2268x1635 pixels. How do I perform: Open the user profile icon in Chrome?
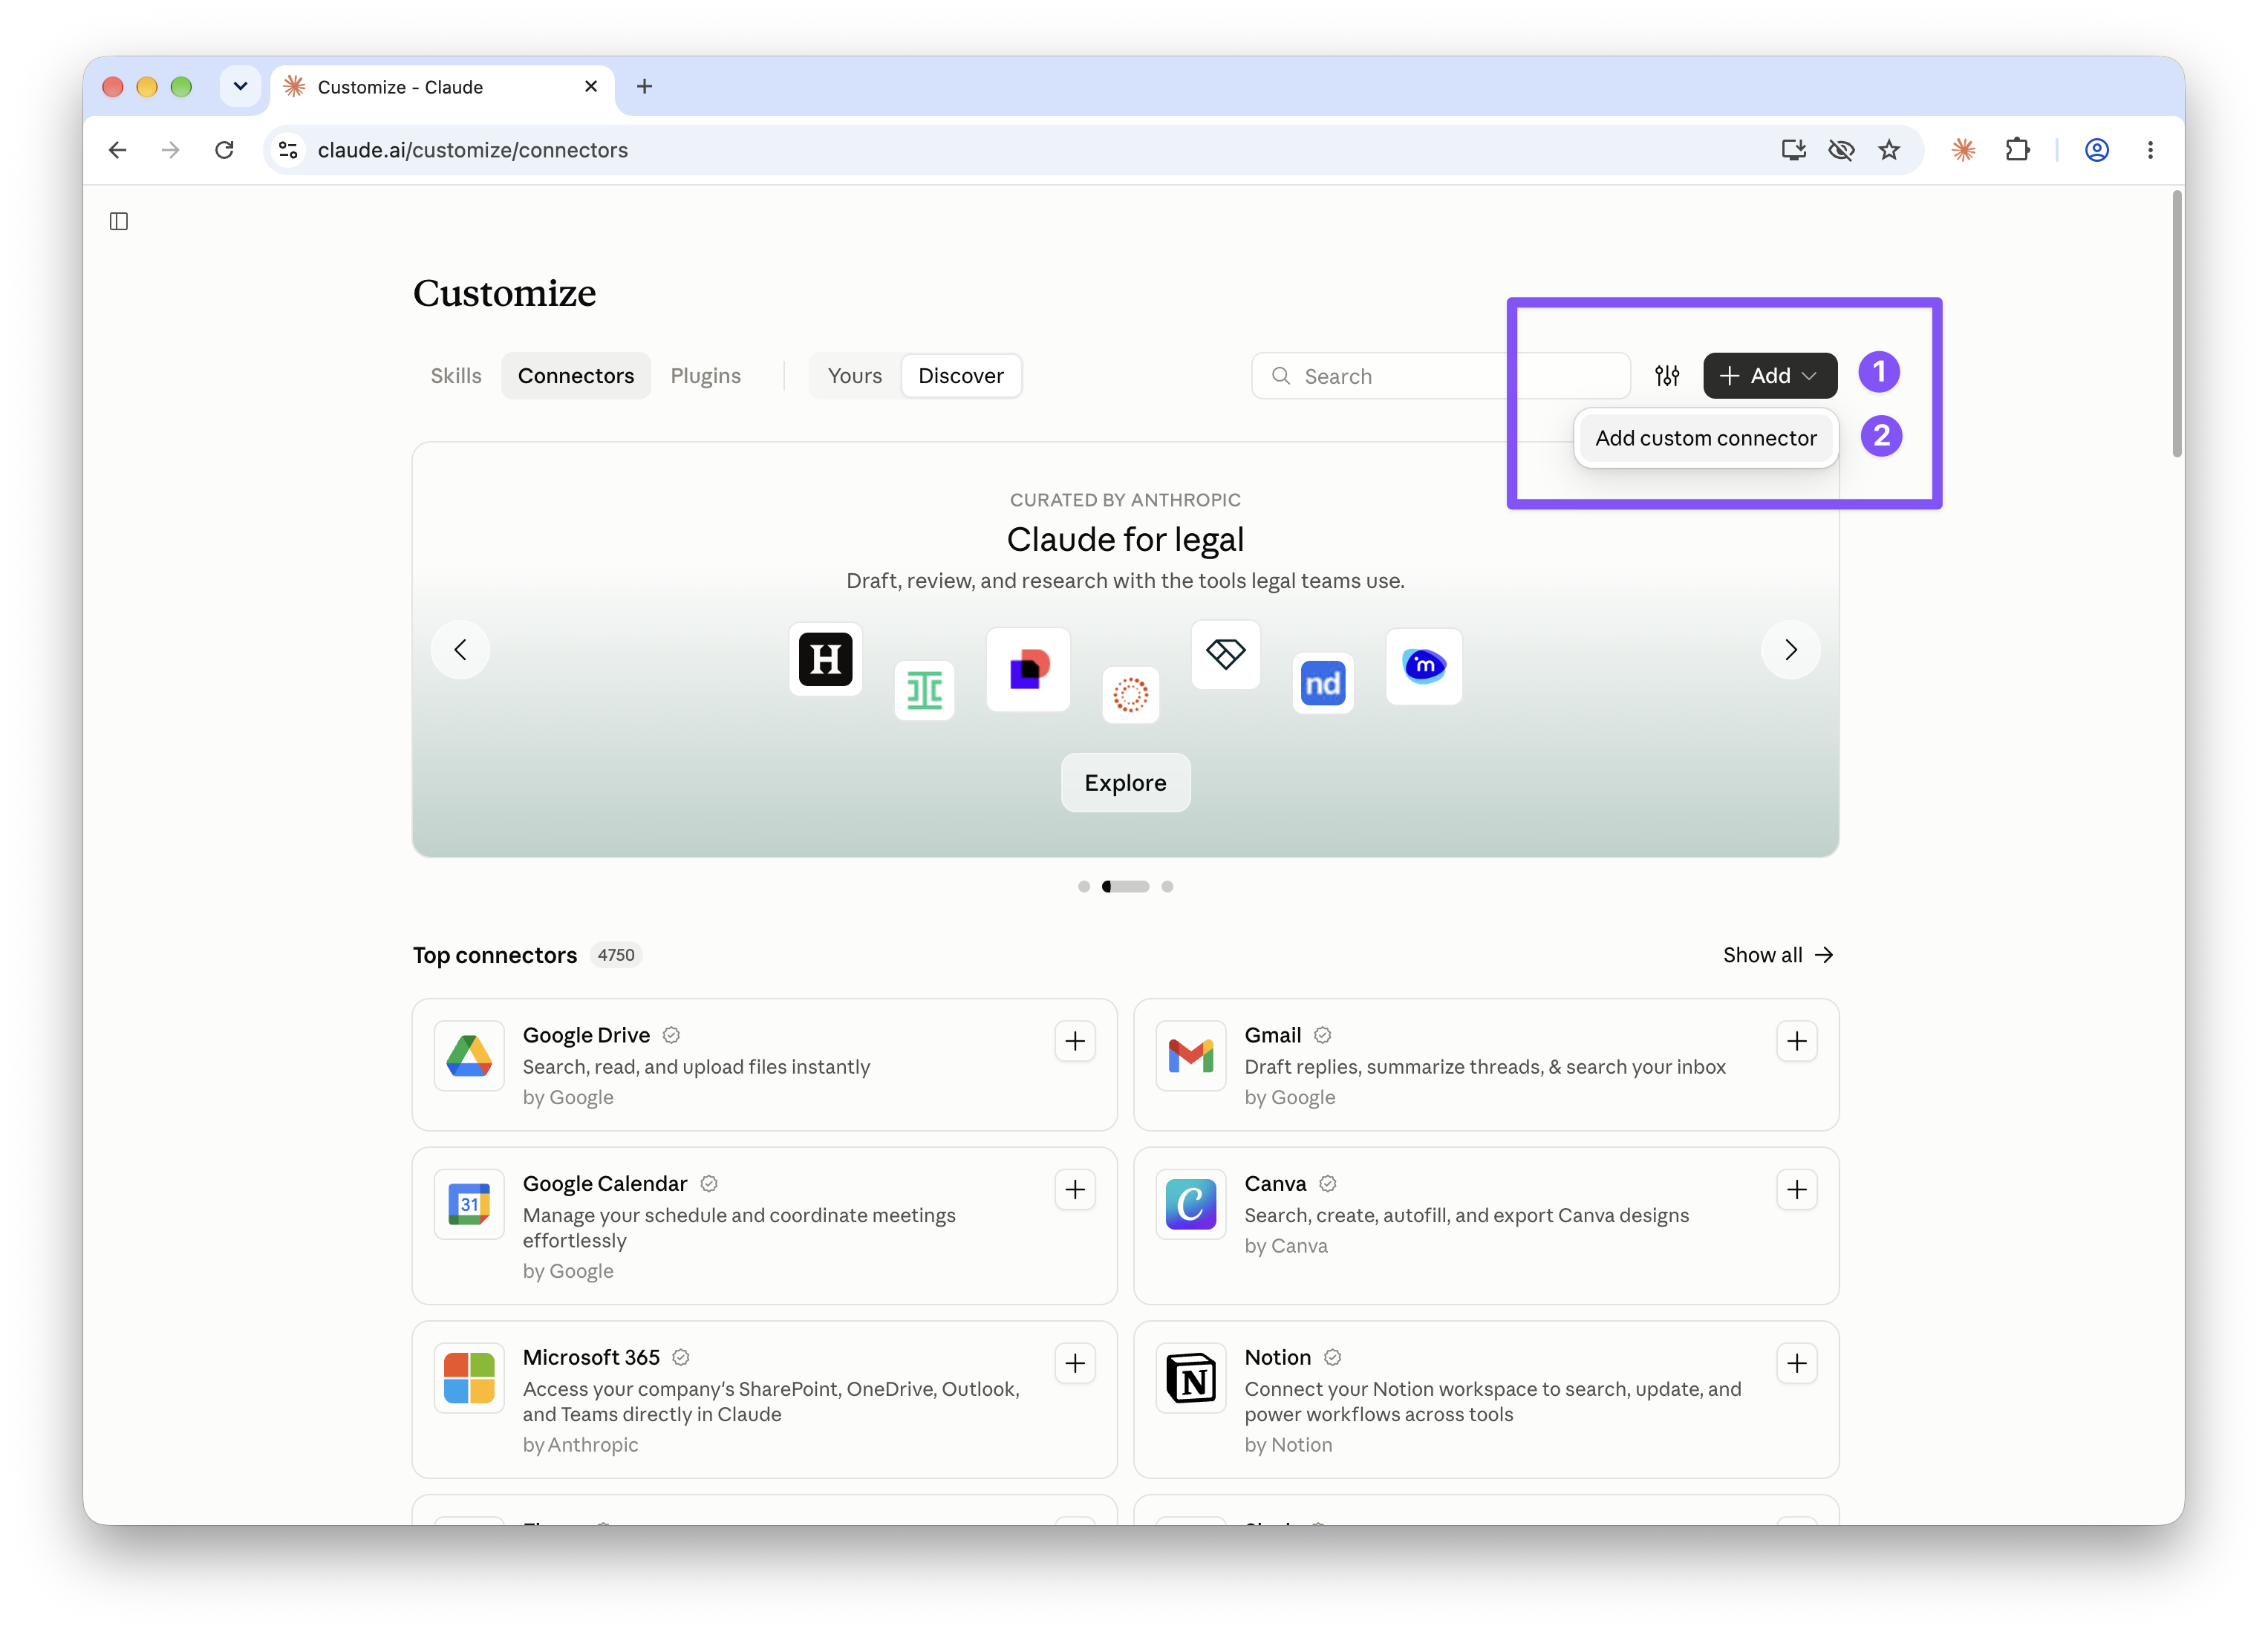tap(2097, 150)
